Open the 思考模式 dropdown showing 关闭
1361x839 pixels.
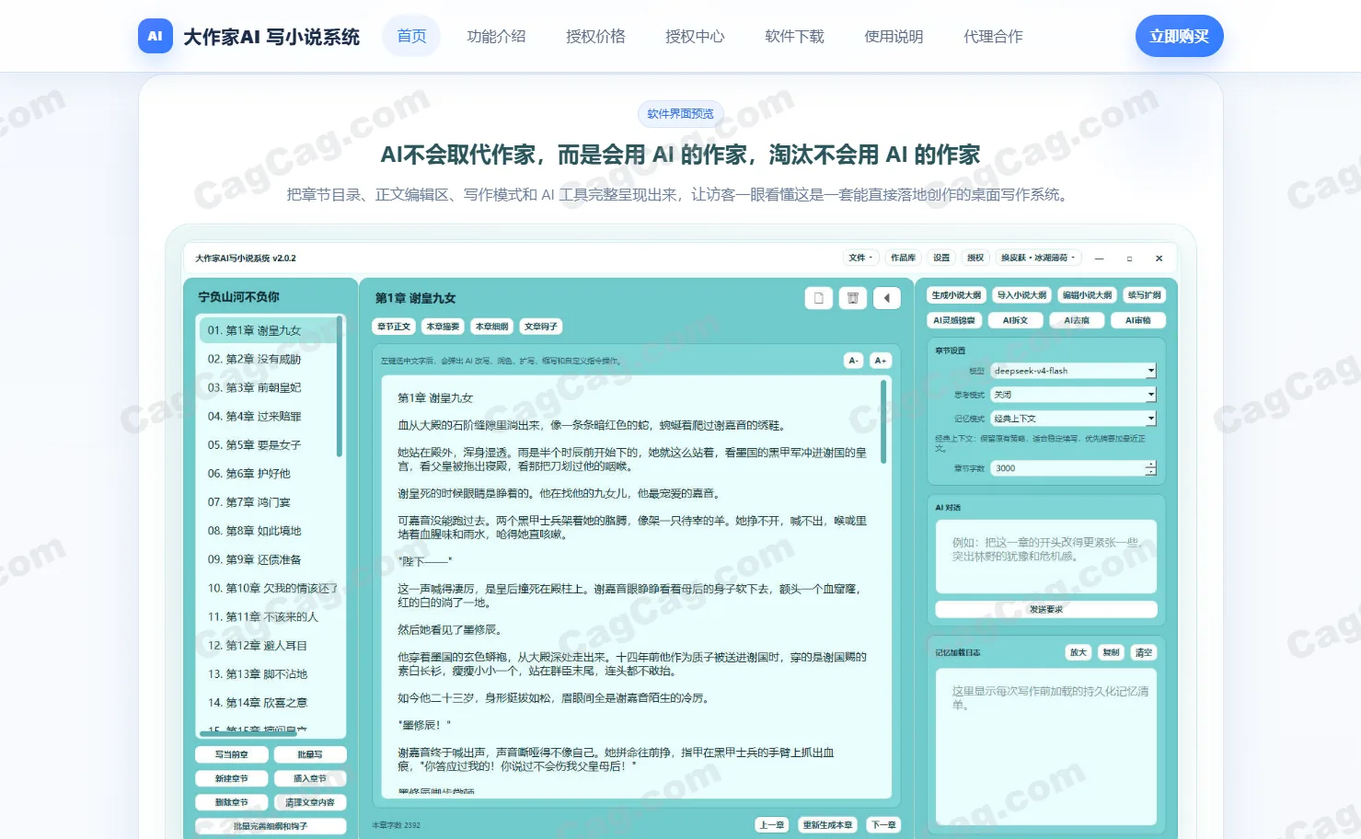(x=1073, y=395)
